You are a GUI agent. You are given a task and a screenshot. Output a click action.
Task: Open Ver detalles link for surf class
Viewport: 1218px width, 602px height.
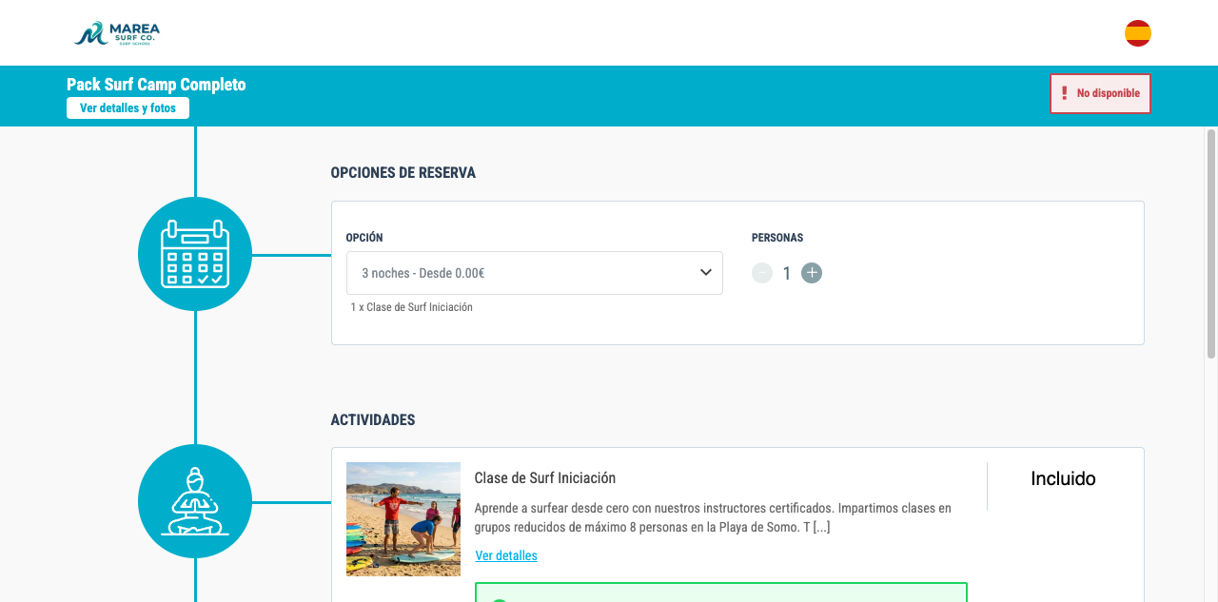click(506, 555)
